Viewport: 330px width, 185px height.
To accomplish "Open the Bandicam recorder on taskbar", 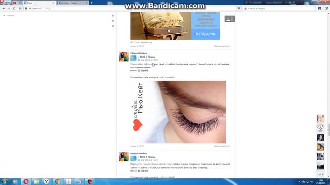I will click(x=89, y=181).
